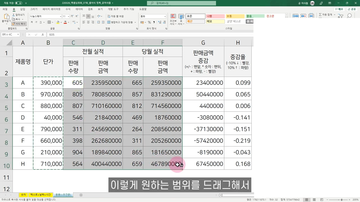Click search box 검색(Alt+Q)
Viewport: 360px width, 202px height.
[x=182, y=3]
